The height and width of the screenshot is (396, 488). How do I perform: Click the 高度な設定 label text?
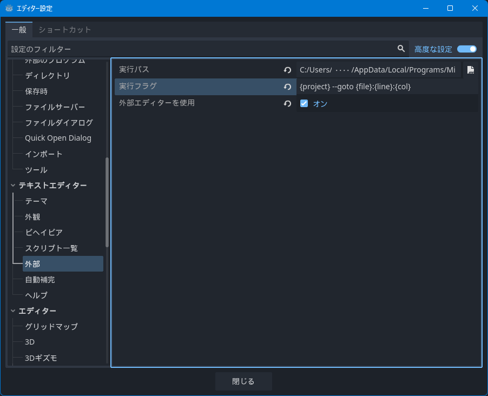(x=433, y=49)
